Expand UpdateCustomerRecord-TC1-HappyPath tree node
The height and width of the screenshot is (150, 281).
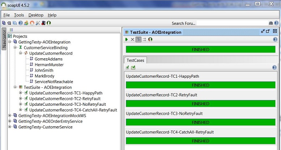point(21,93)
